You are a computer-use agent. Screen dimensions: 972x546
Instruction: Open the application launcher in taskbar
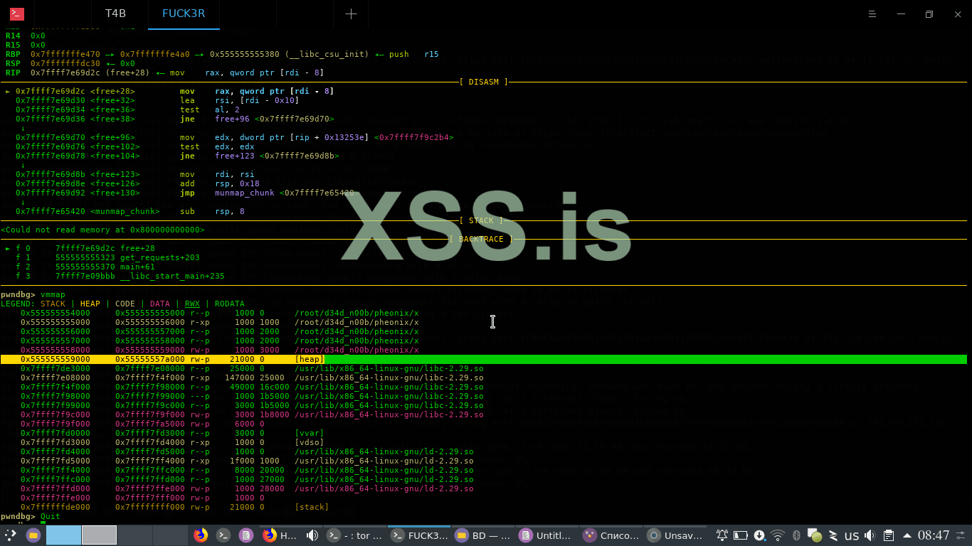[11, 535]
